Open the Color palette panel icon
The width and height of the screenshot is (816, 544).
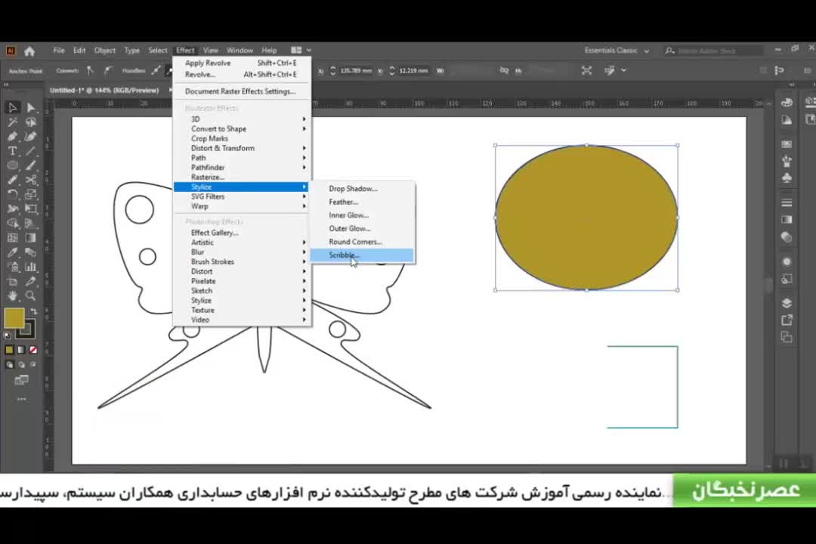[787, 103]
